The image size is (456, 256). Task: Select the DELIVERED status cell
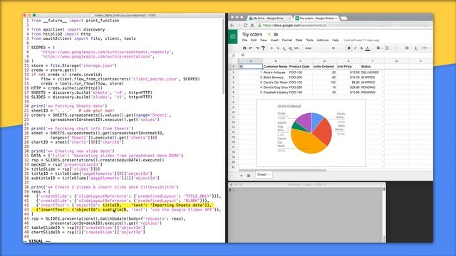(x=372, y=73)
